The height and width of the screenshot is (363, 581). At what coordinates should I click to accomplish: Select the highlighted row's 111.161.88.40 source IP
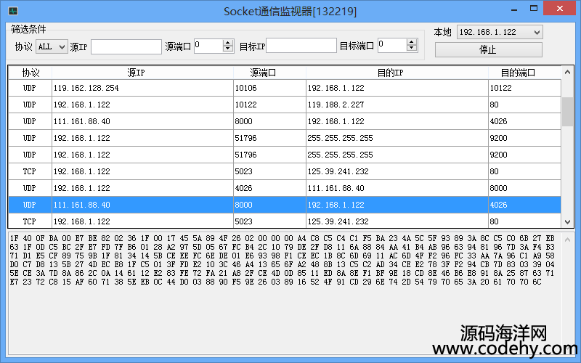pyautogui.click(x=142, y=205)
